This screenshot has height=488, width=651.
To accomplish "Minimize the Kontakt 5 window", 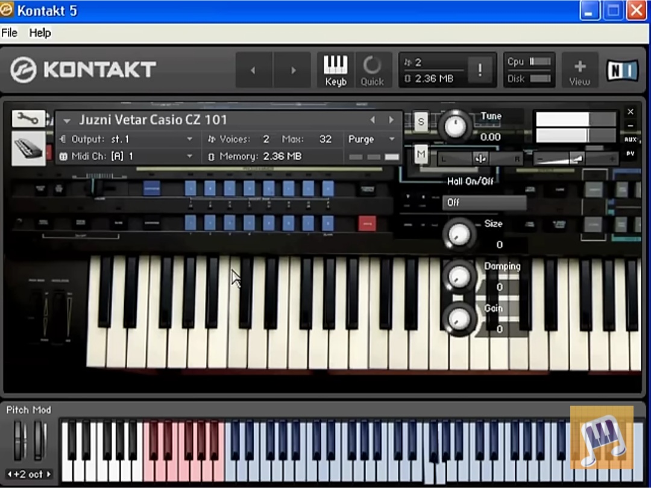I will pos(589,11).
